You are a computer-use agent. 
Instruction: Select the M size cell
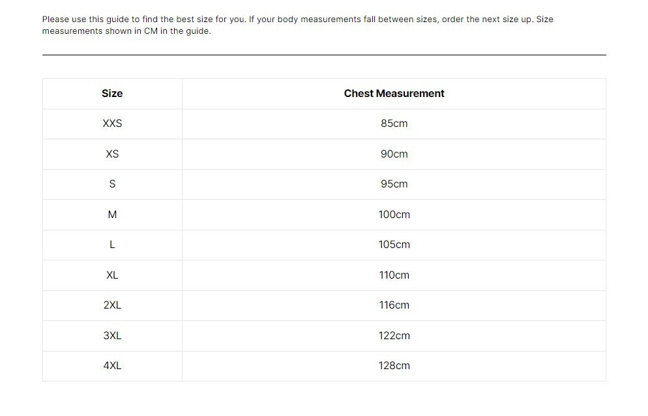[x=112, y=215]
